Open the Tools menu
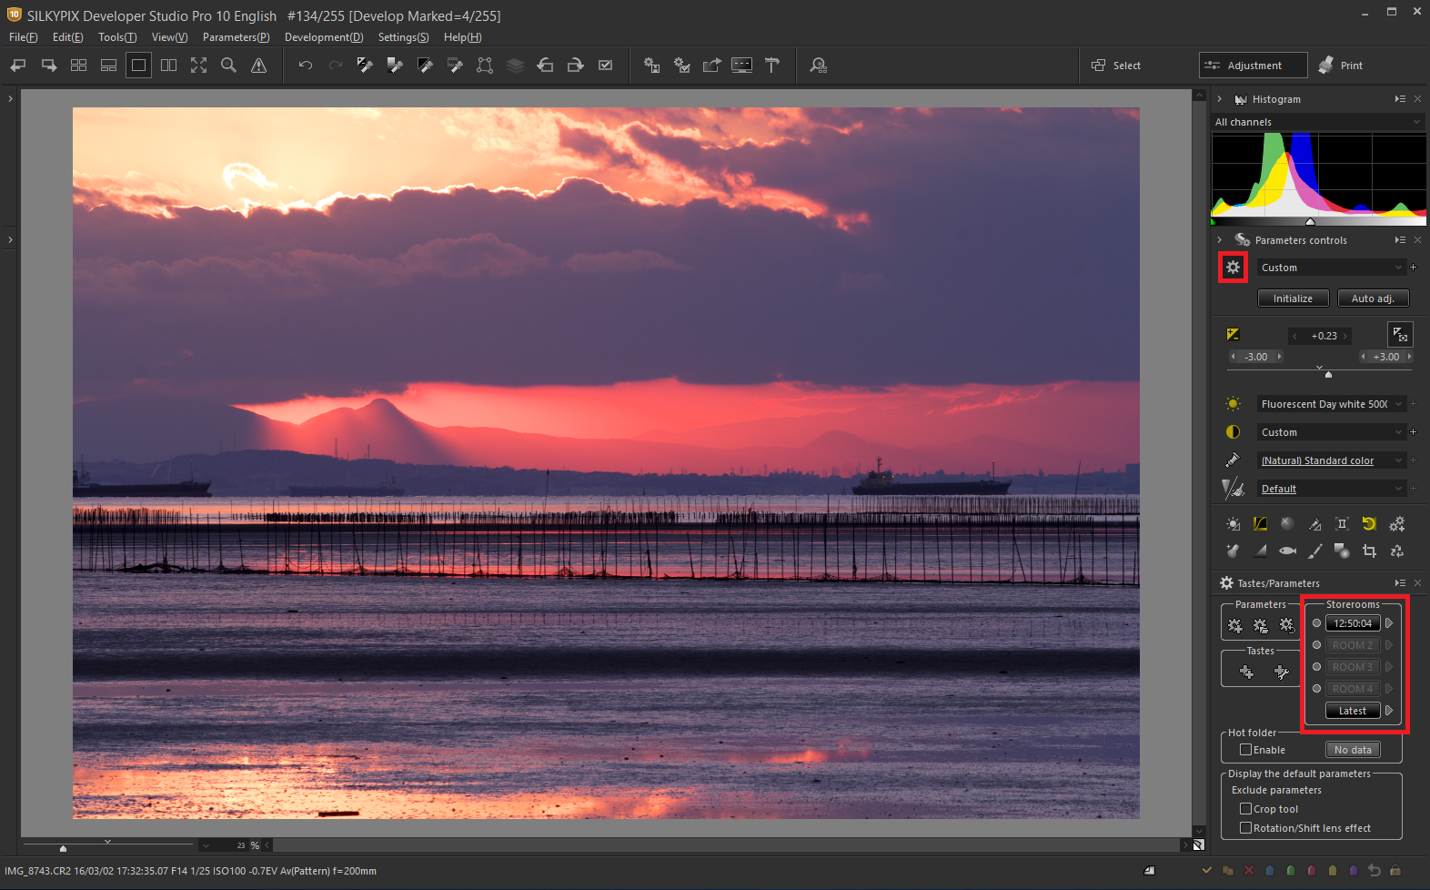1430x890 pixels. 117,37
